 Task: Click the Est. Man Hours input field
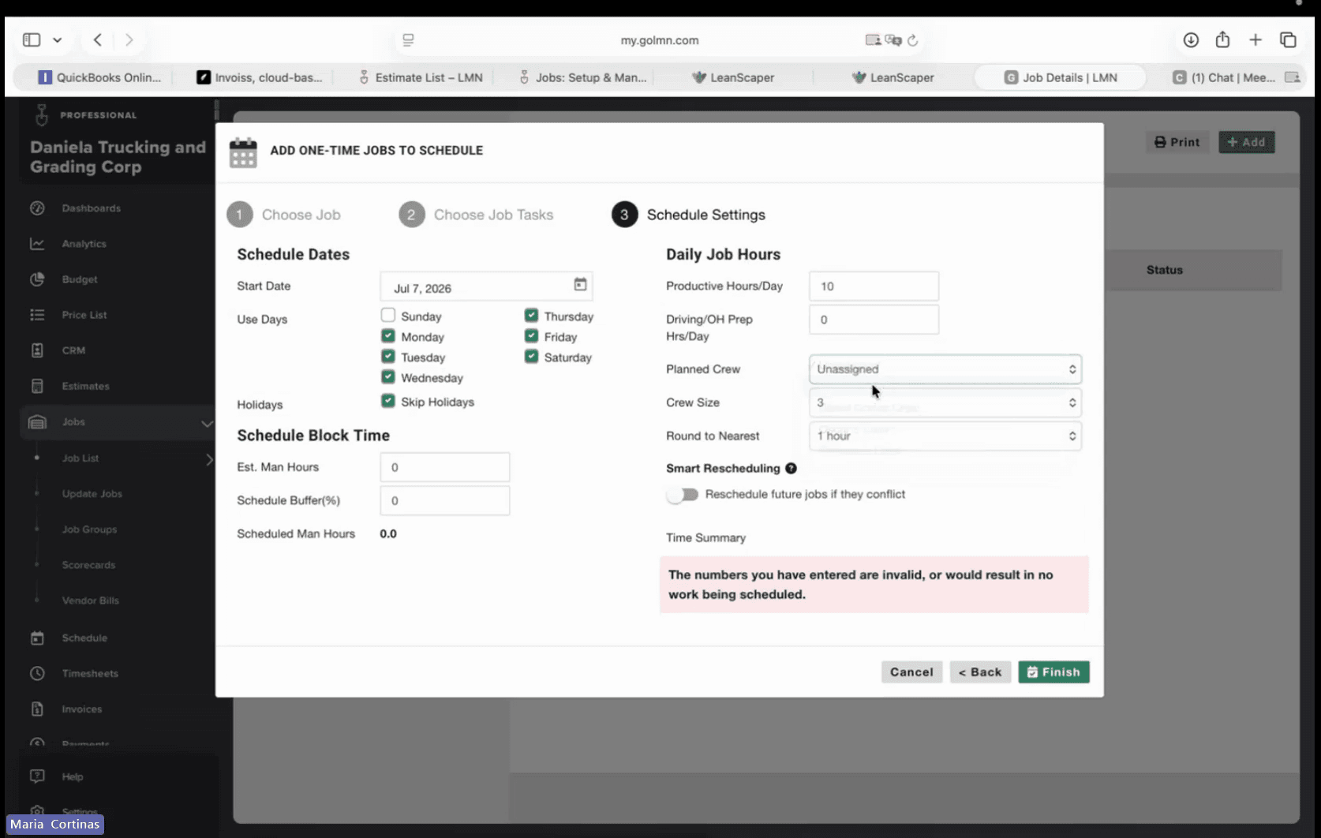click(444, 467)
